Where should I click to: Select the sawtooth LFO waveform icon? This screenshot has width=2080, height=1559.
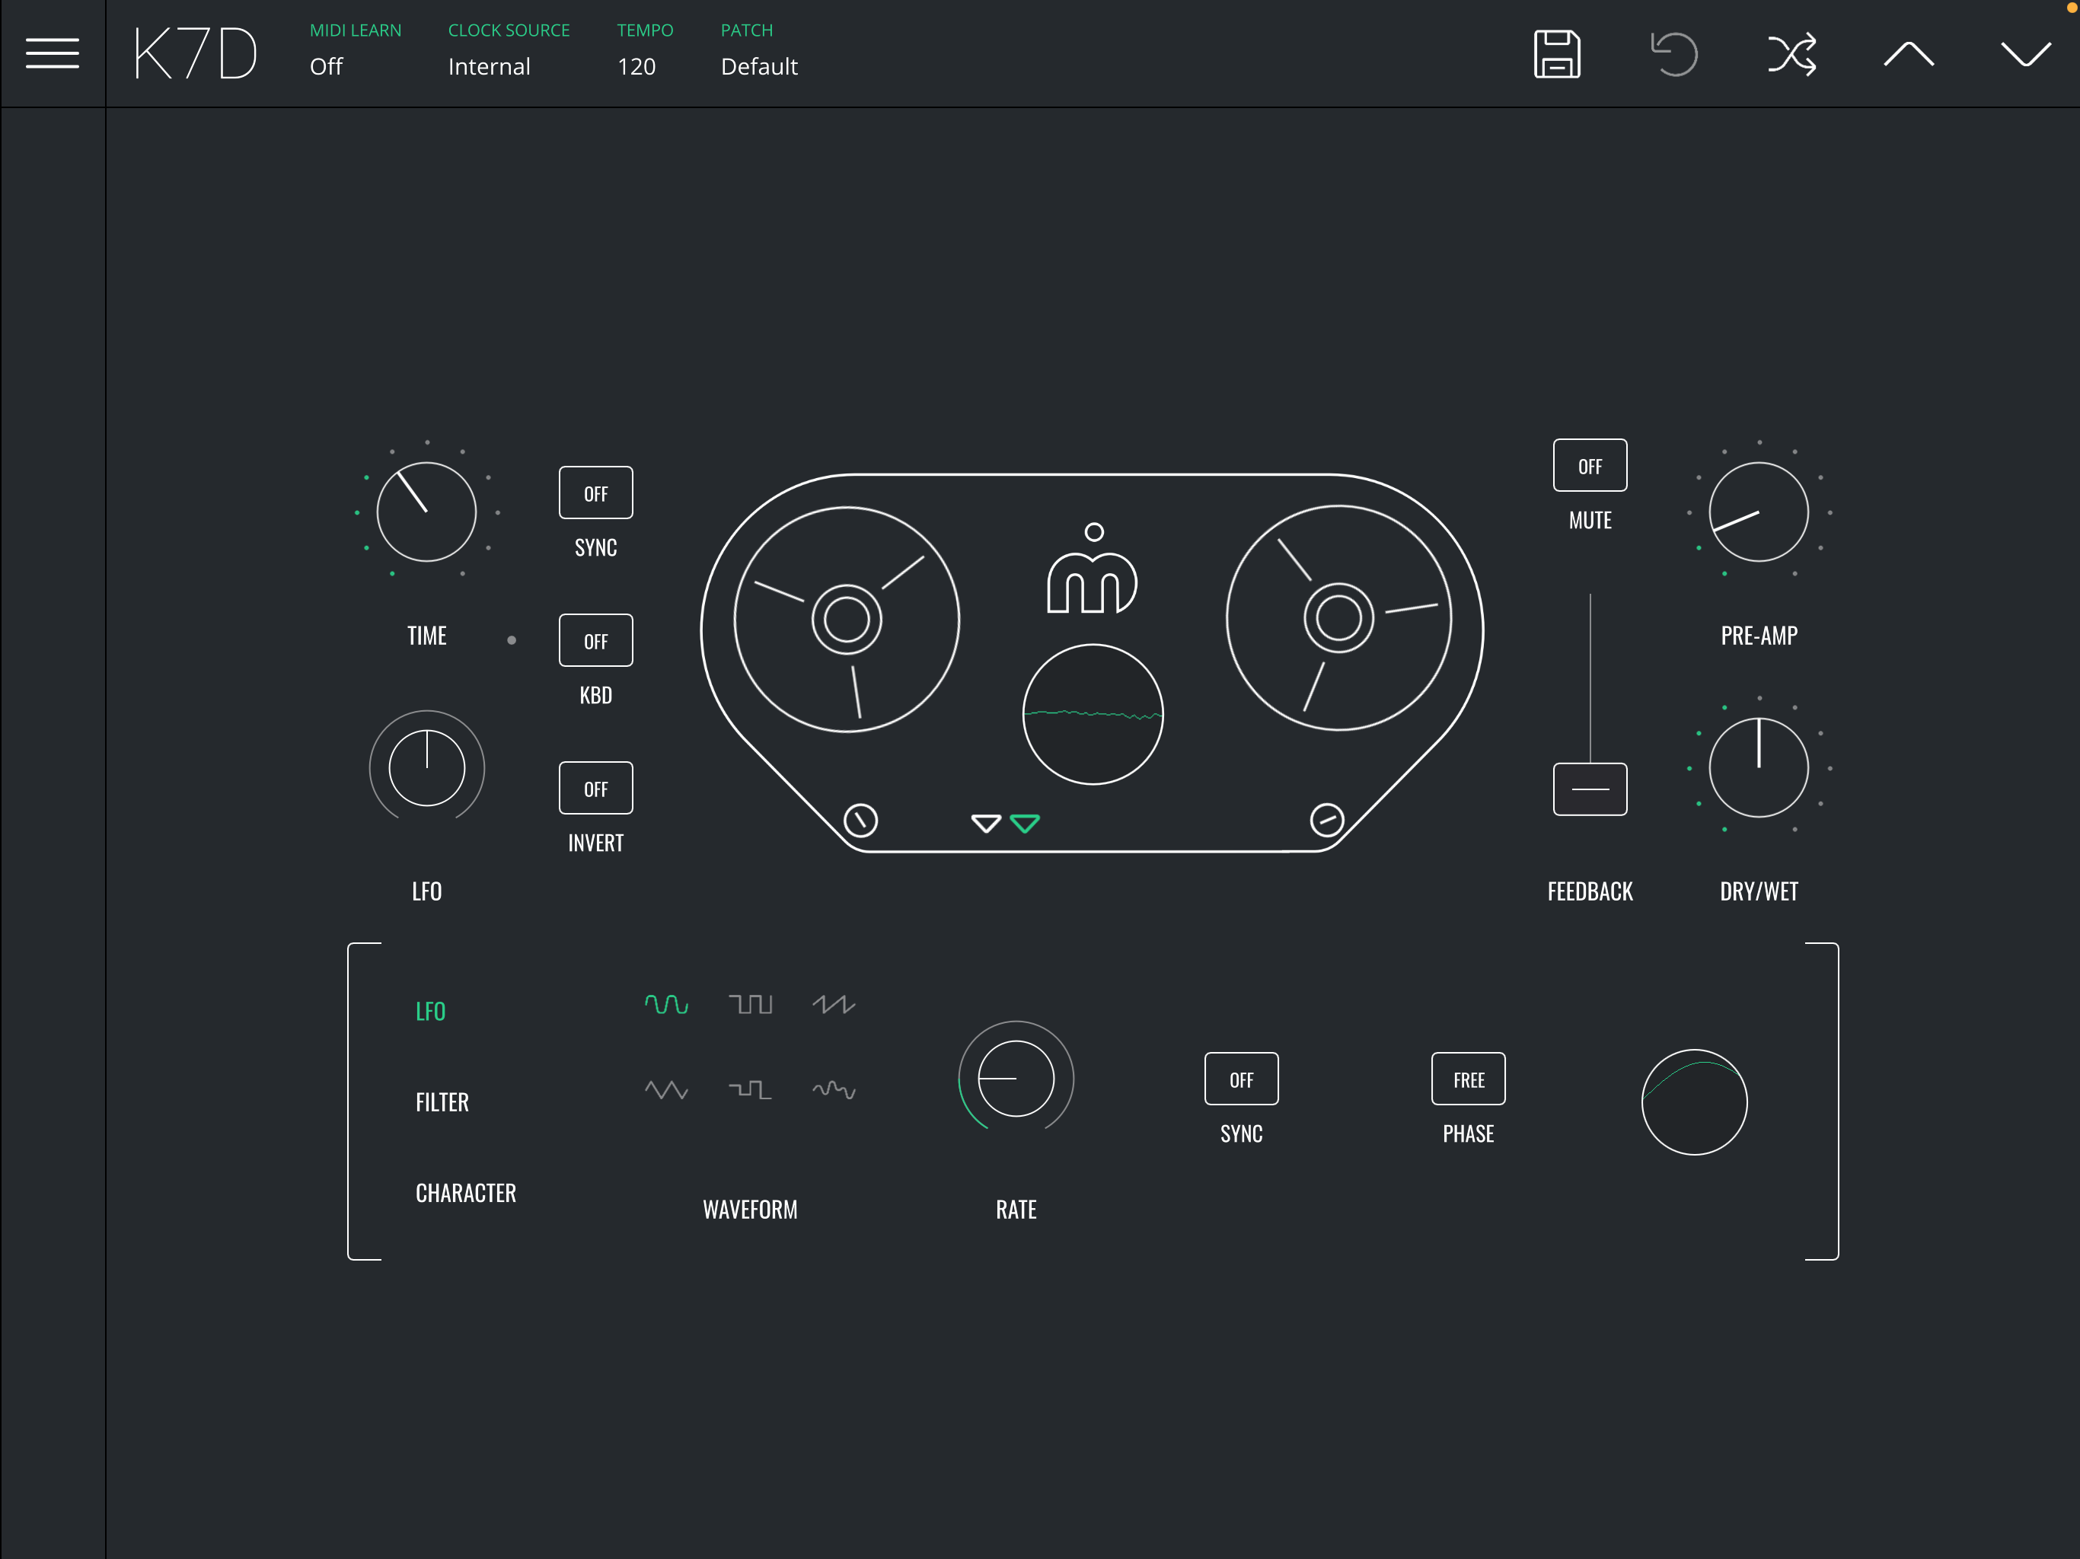[x=833, y=1004]
